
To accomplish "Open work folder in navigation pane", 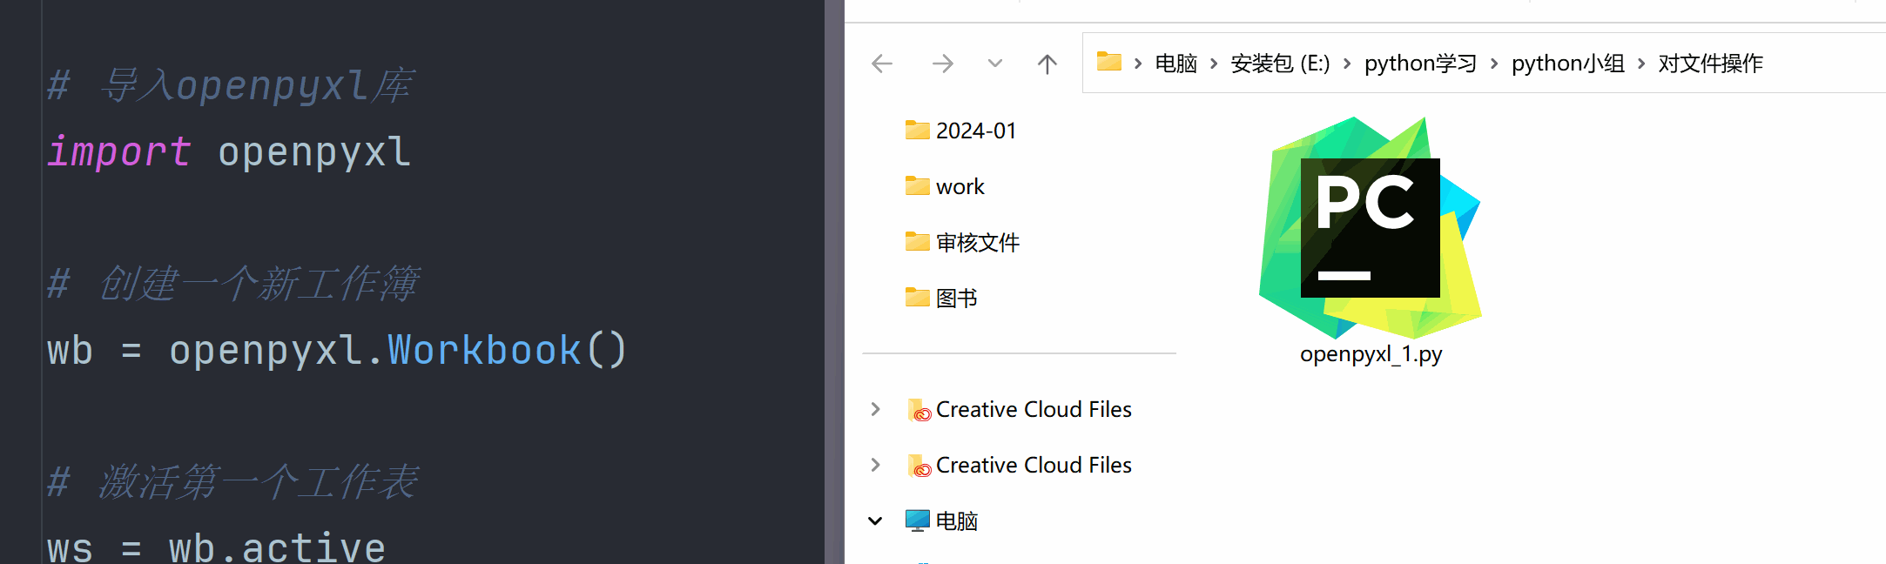I will (960, 186).
